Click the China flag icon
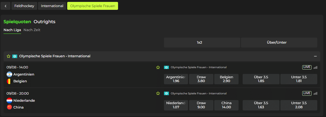The image size is (326, 117). (x=9, y=107)
